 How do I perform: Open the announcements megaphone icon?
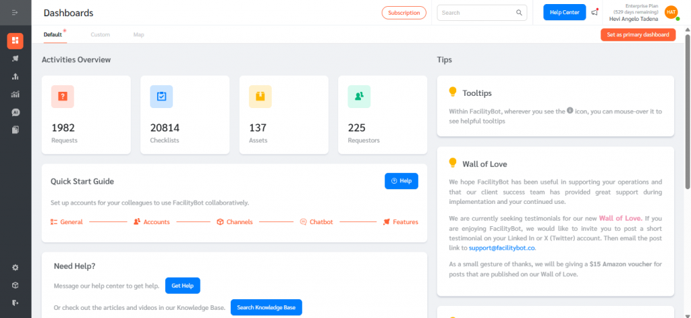595,12
